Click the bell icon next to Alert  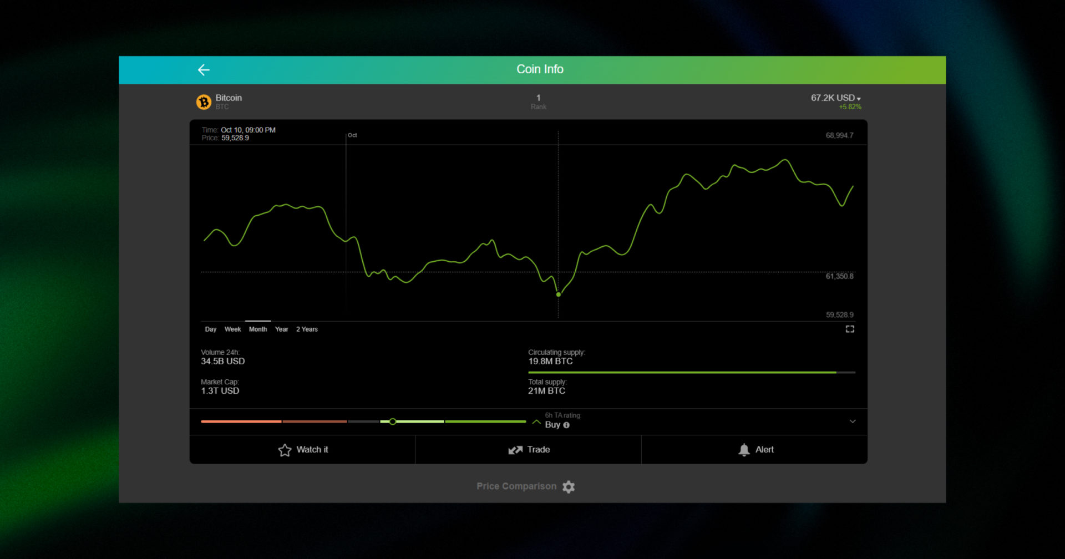743,449
